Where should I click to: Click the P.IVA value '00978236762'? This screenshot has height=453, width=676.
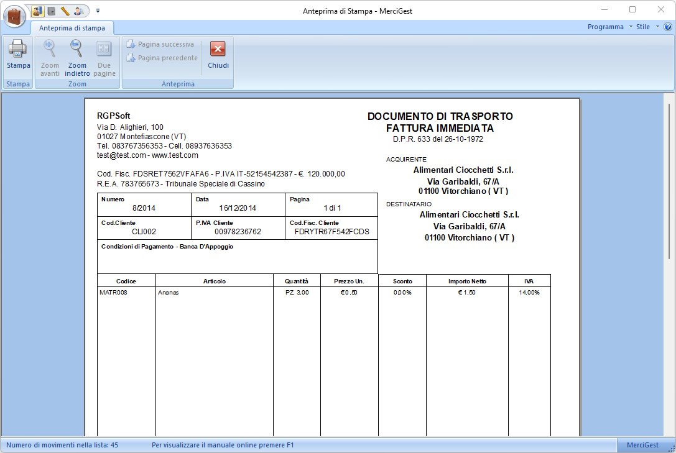click(238, 232)
